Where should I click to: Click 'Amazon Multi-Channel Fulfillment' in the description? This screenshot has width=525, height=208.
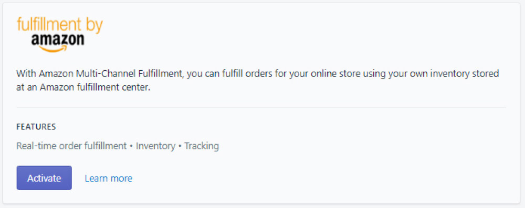tap(111, 73)
